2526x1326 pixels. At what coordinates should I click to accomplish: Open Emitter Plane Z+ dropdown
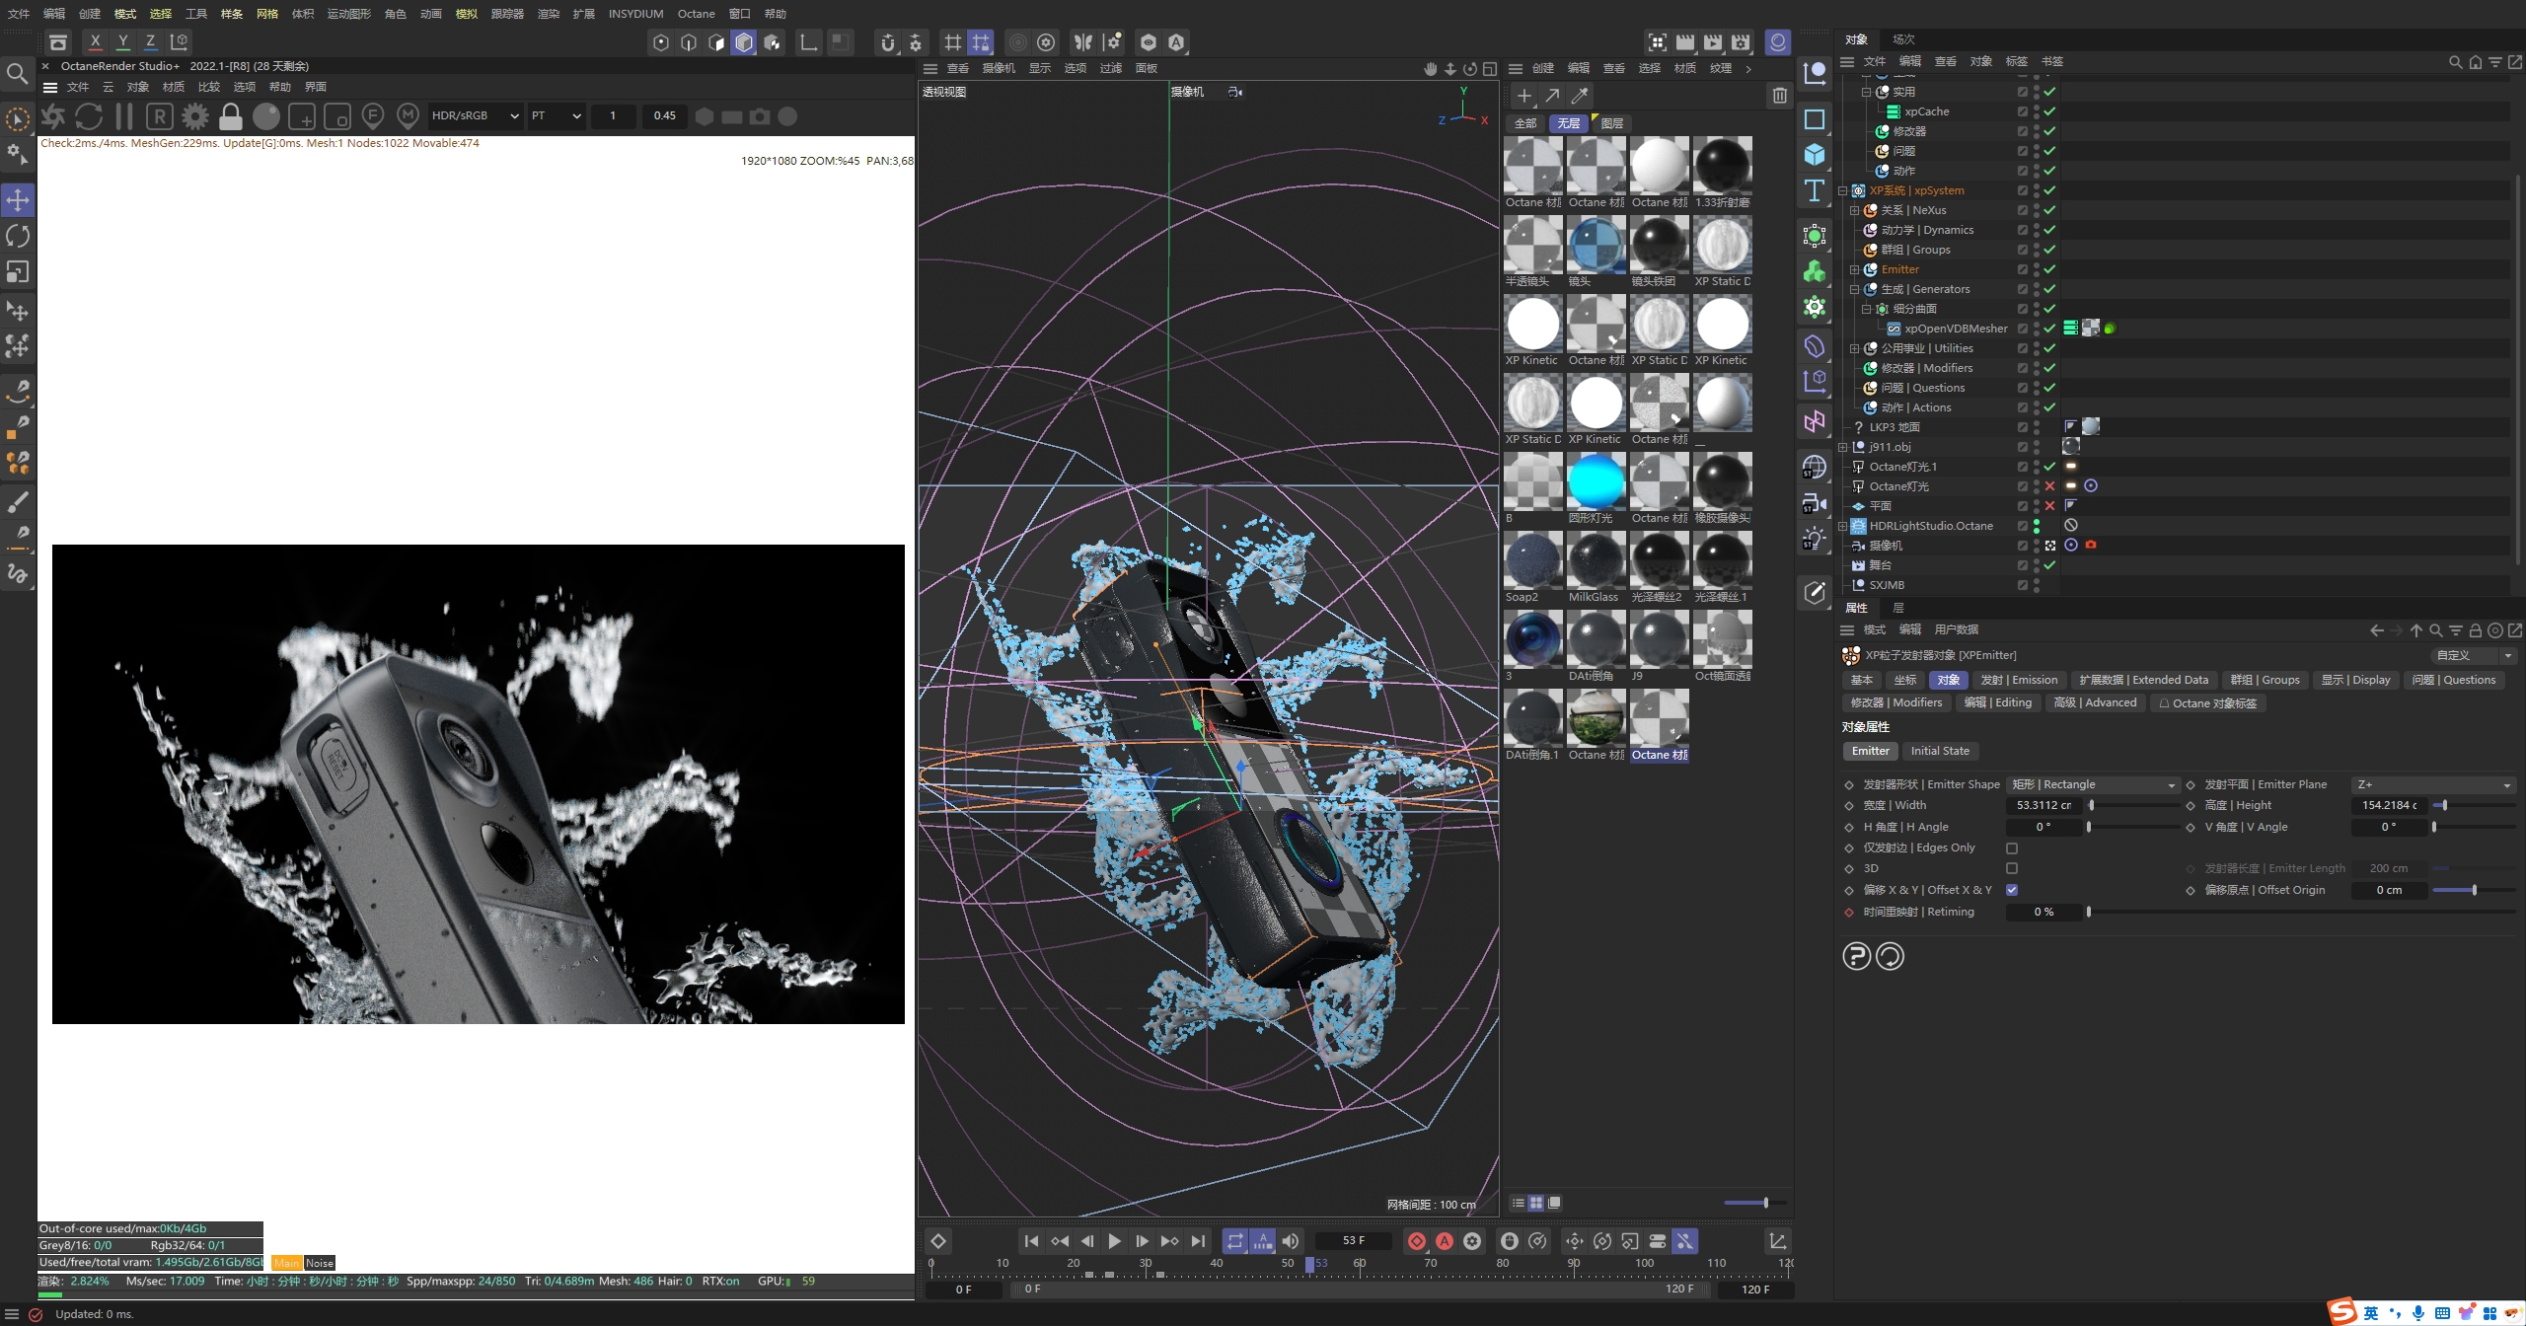2433,785
